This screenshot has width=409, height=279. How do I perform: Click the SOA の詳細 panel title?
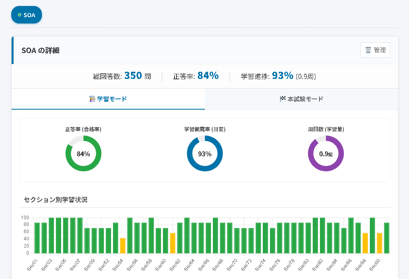(x=40, y=50)
